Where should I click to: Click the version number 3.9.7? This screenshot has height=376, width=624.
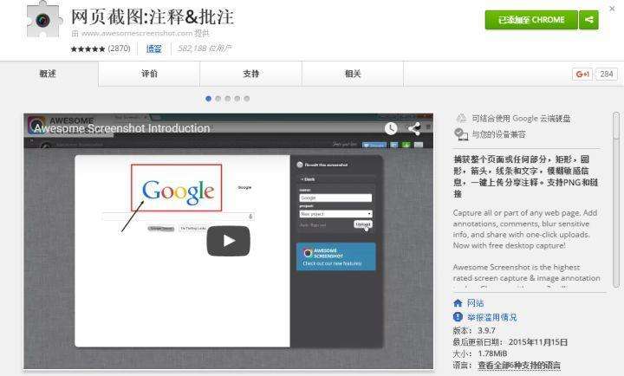coord(486,331)
